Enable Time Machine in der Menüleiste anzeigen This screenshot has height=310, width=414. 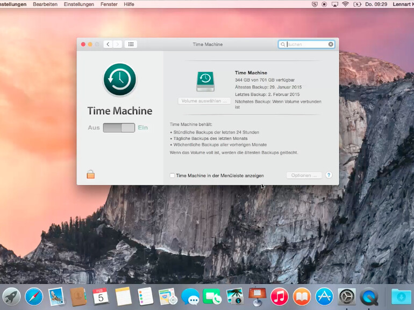point(172,175)
